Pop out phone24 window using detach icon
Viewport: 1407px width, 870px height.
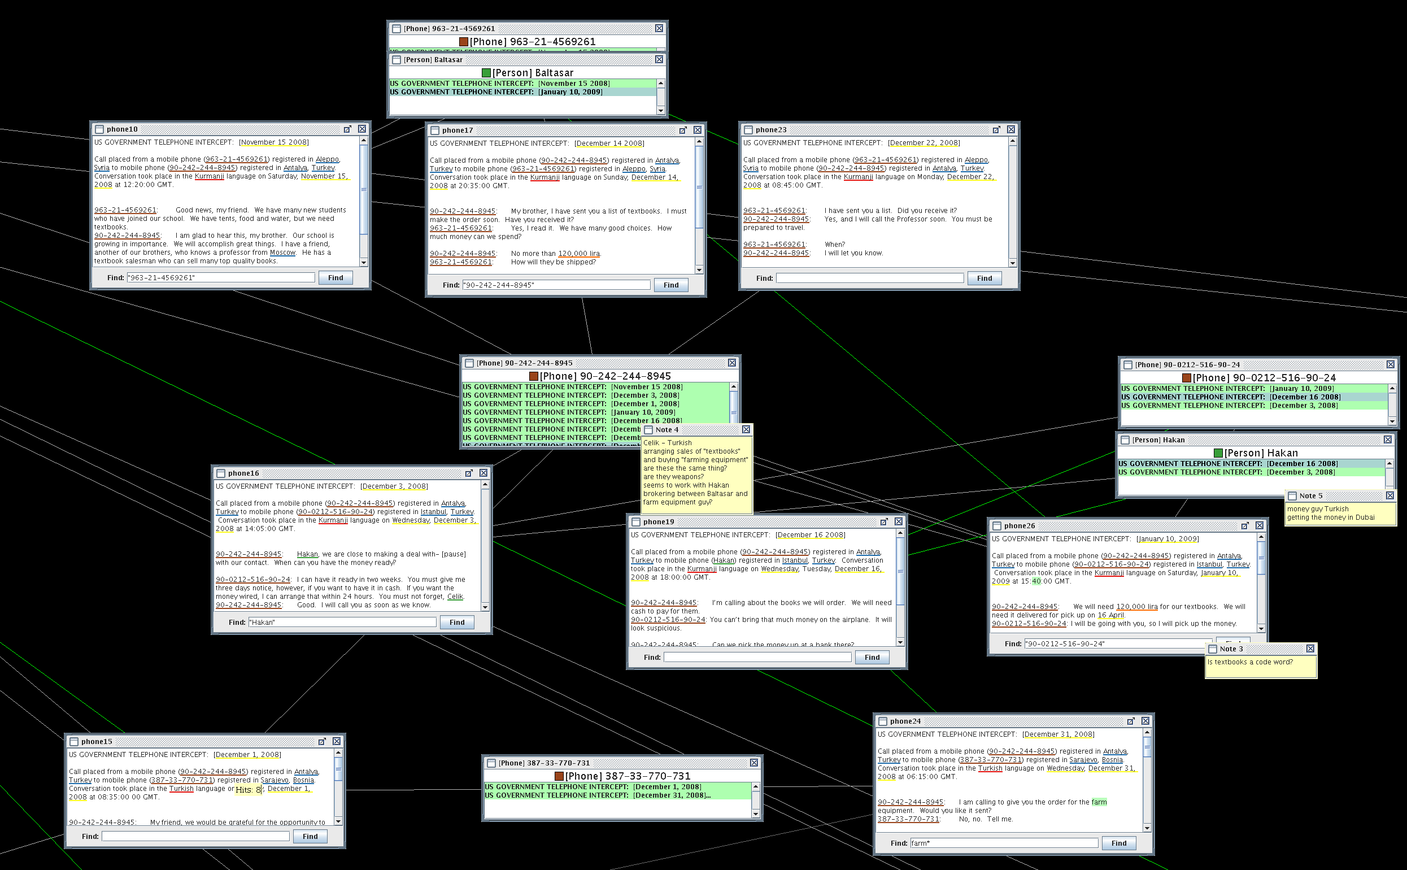point(1131,721)
